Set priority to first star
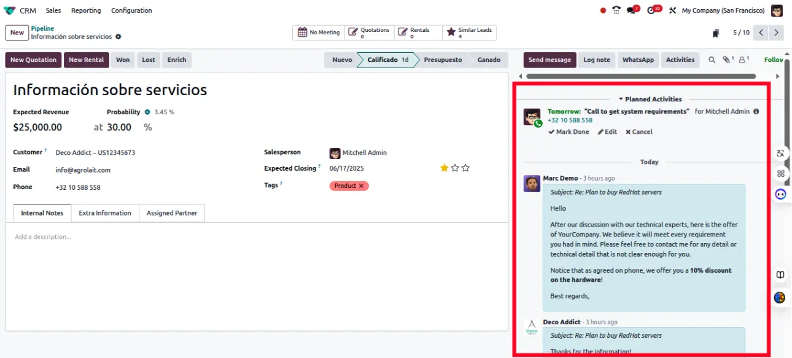 pos(444,168)
